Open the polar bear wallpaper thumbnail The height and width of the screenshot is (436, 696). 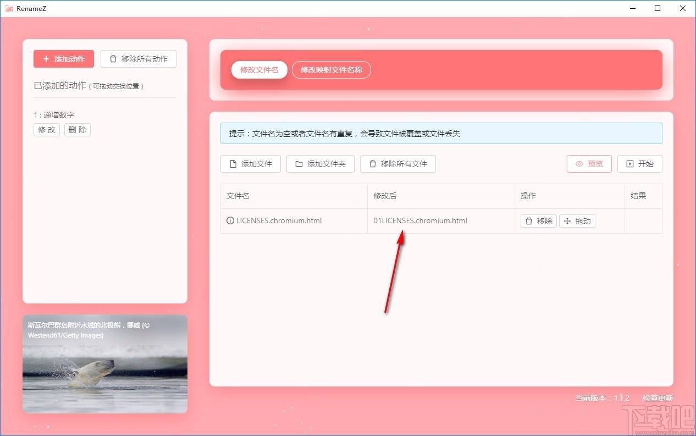click(x=105, y=364)
